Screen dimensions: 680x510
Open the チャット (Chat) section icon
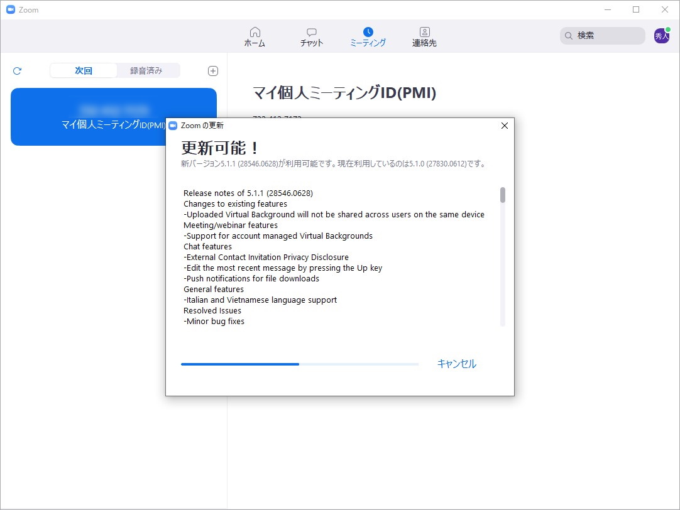click(x=311, y=32)
